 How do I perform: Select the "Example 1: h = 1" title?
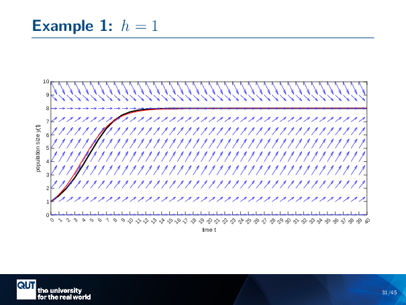point(94,26)
